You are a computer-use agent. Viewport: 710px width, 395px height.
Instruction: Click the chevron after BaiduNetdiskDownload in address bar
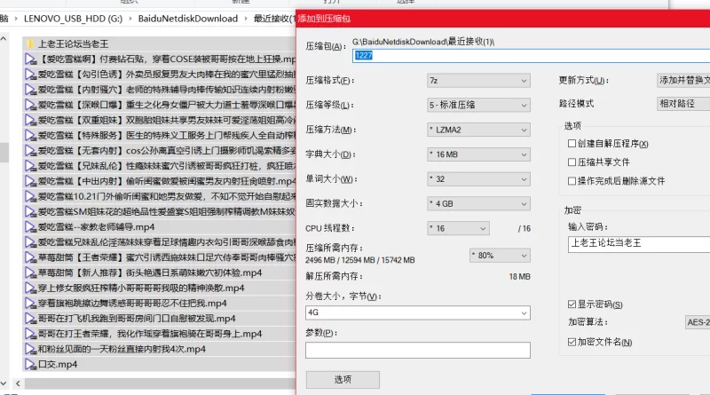click(x=245, y=18)
